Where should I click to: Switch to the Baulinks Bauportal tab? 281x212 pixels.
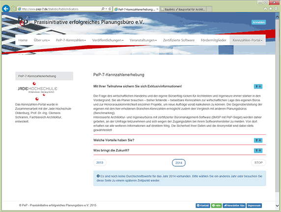point(183,9)
